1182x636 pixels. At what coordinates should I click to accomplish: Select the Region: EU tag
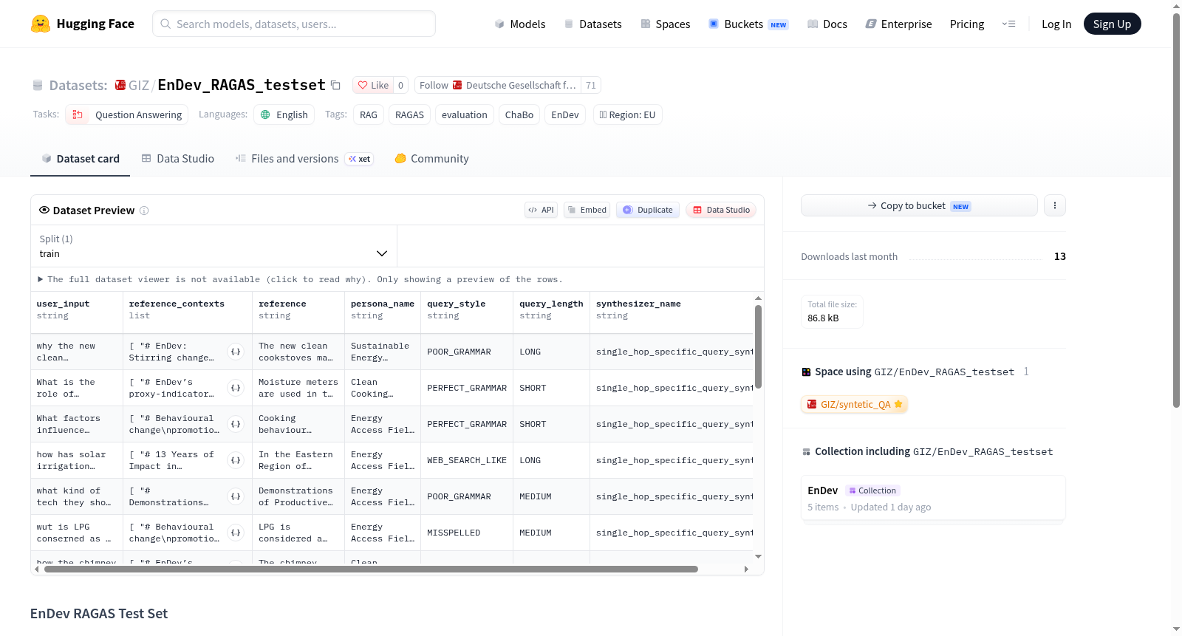pos(627,114)
